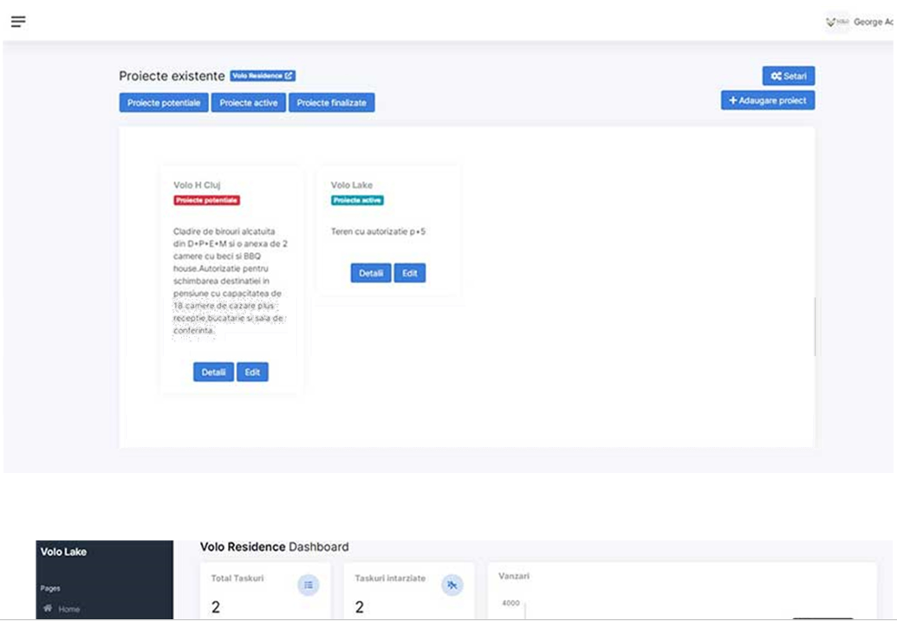The width and height of the screenshot is (897, 621).
Task: Click the Total Taskuri list icon
Action: (x=309, y=585)
